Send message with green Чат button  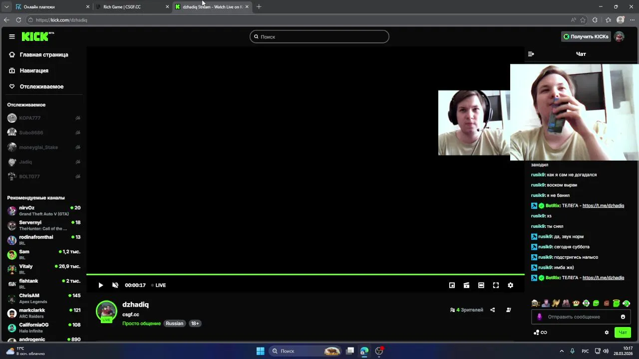coord(623,333)
